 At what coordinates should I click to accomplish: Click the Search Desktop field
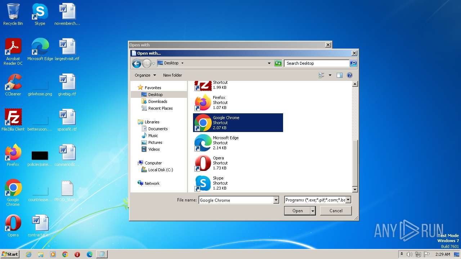click(317, 63)
